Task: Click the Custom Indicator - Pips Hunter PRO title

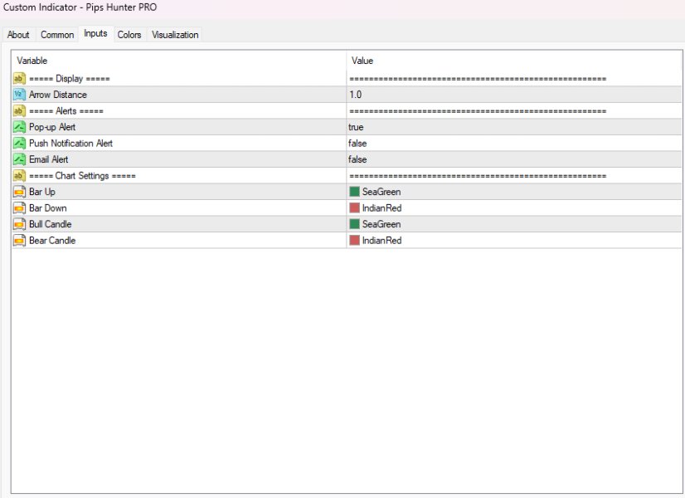Action: coord(80,7)
